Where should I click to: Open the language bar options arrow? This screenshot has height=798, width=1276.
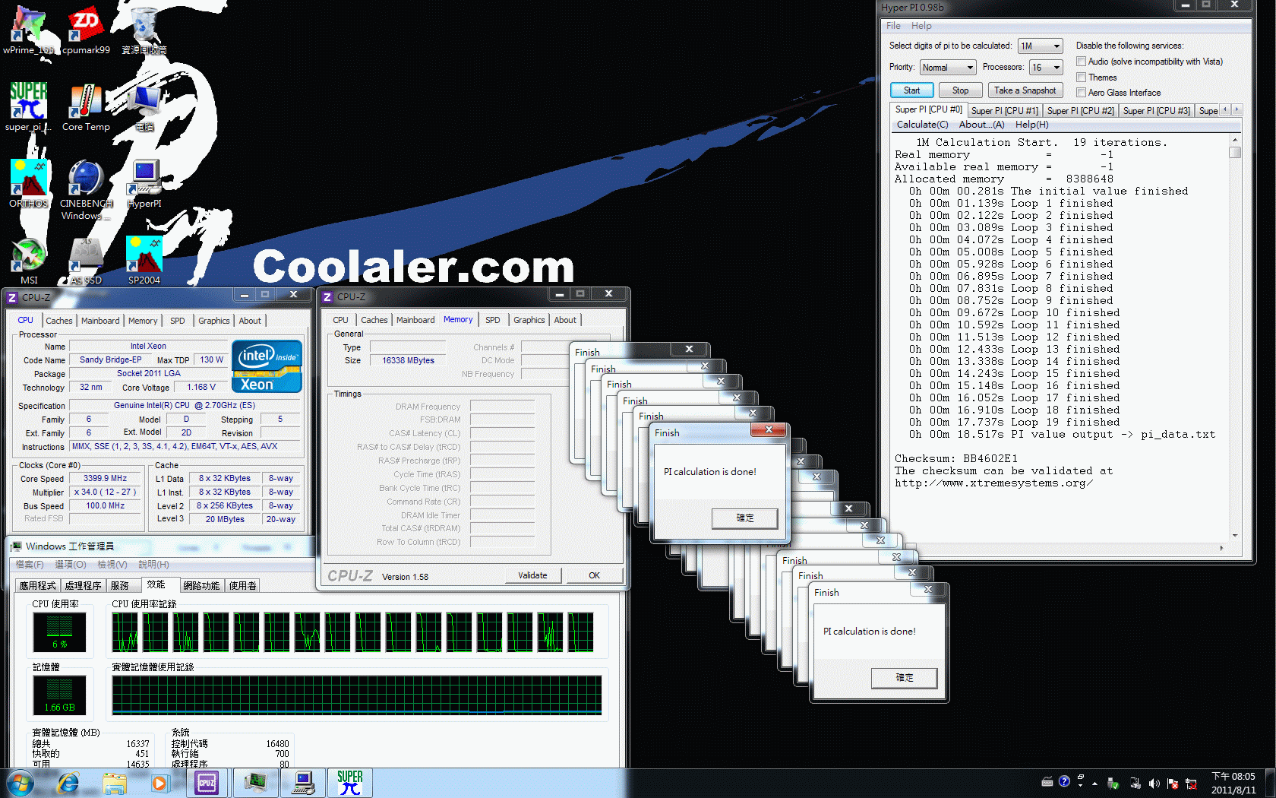(1080, 784)
